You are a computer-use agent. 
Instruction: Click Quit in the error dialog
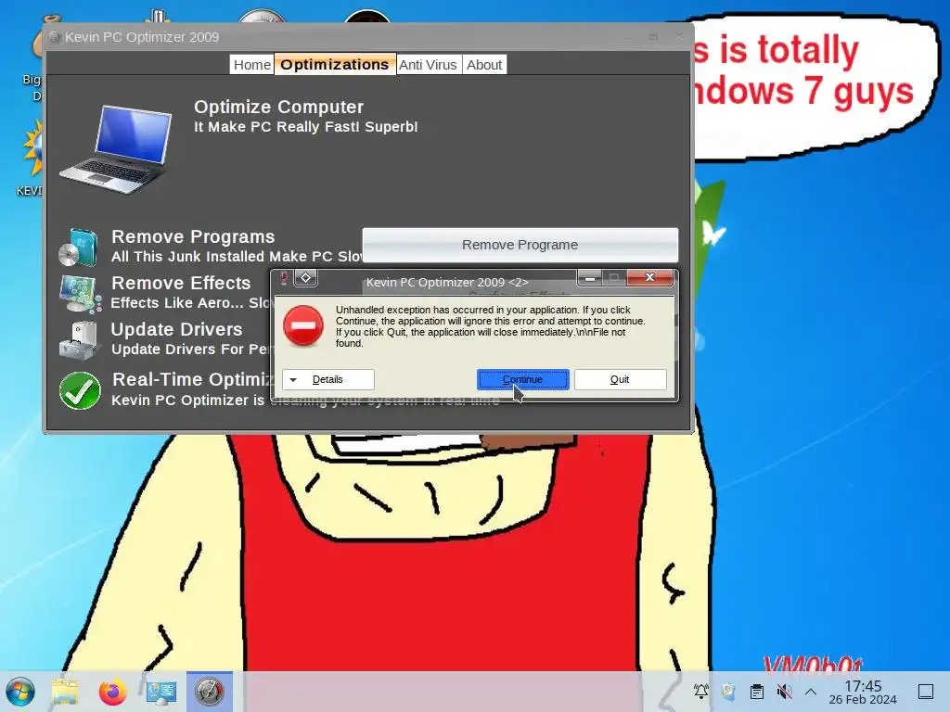tap(620, 379)
